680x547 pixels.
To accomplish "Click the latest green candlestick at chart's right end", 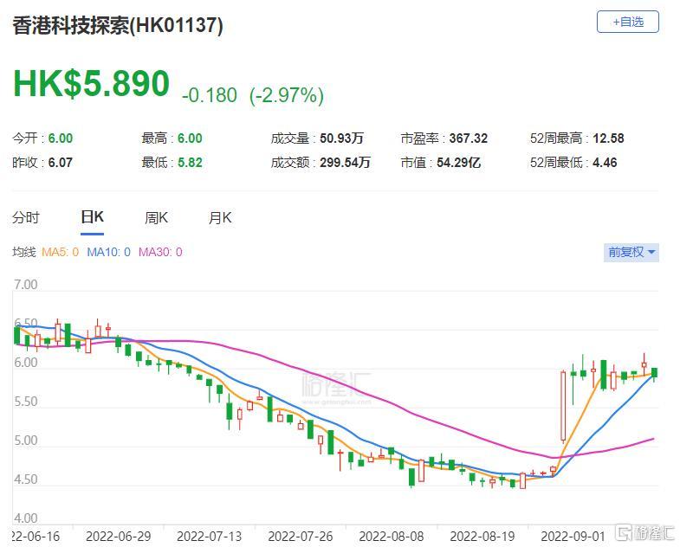I will [654, 373].
